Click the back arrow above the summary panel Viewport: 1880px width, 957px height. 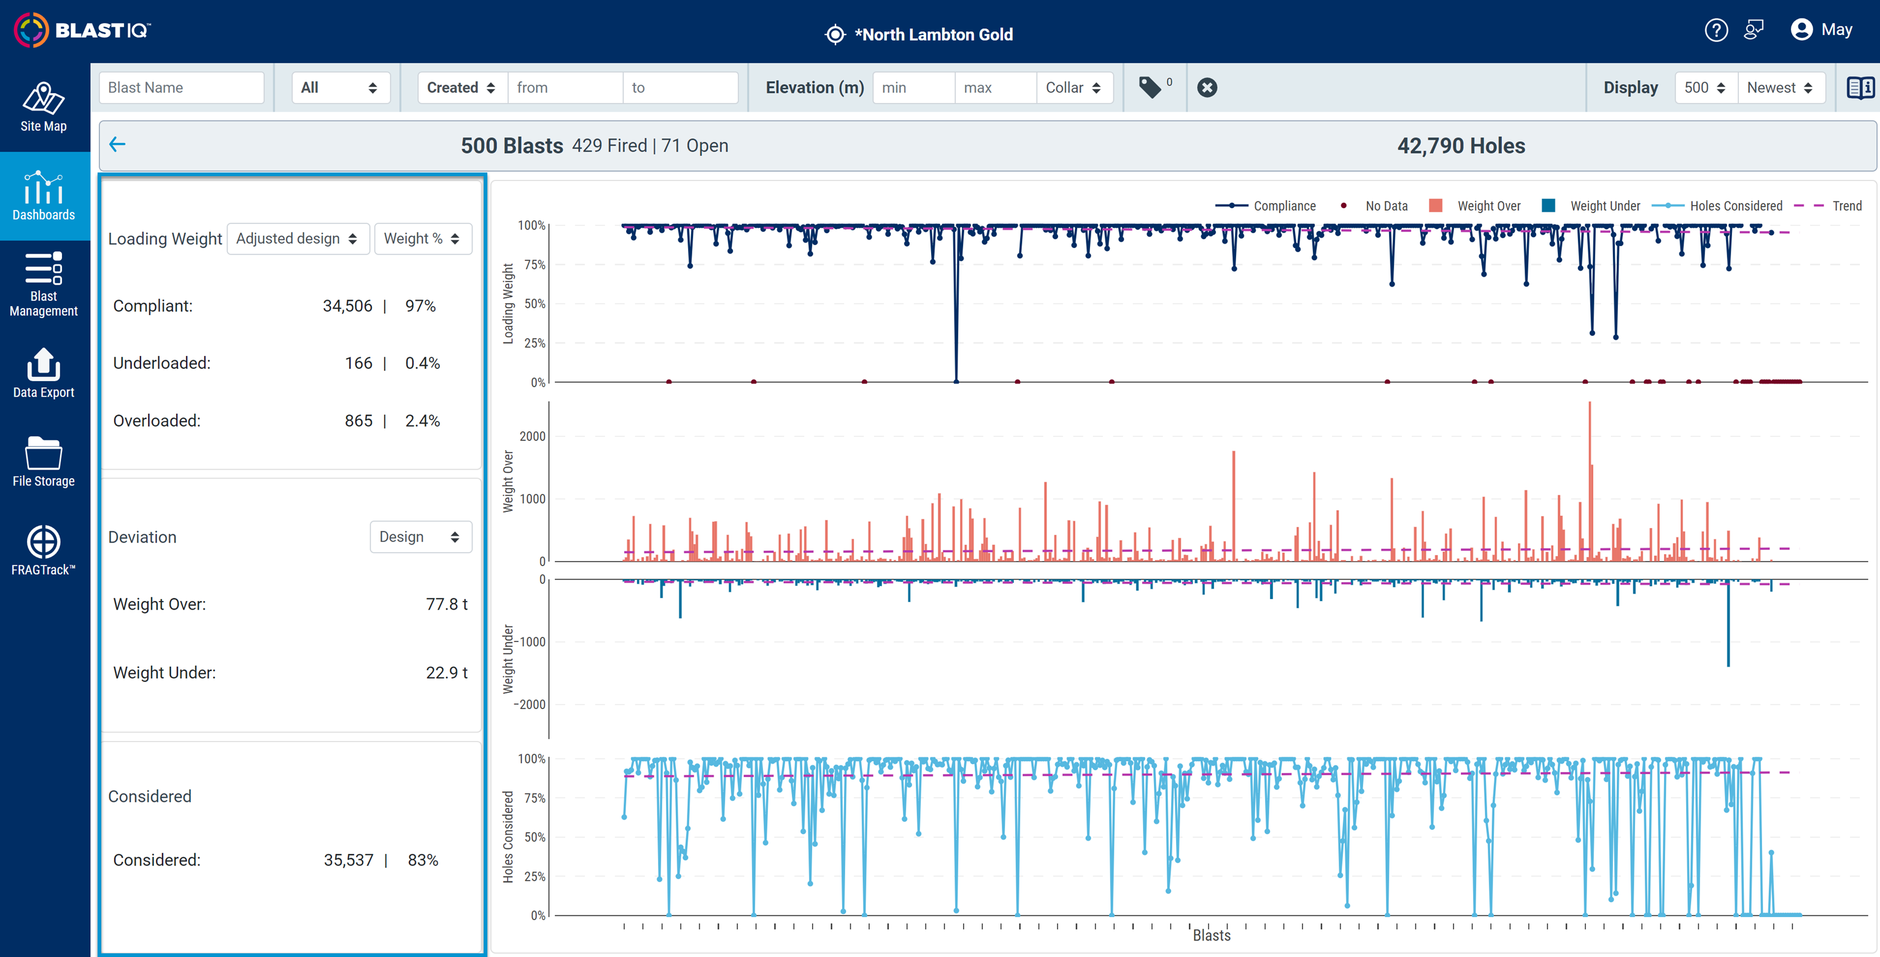118,144
